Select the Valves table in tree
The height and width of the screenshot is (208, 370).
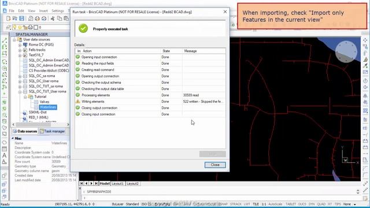coord(45,102)
